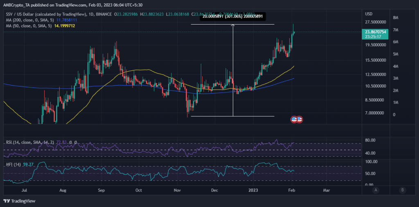Click the 27.5000000 price axis label
The height and width of the screenshot is (207, 419).
coord(376,22)
